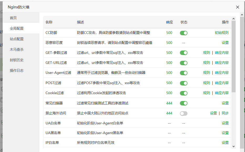Open 设置 for 恶意容忍度
This screenshot has width=245, height=152.
coord(225,43)
